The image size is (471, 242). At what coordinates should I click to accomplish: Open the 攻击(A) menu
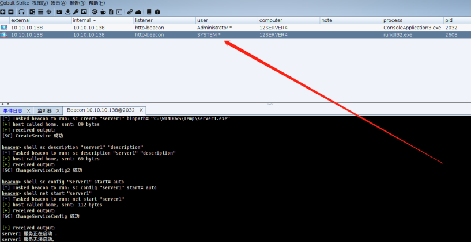(x=59, y=3)
